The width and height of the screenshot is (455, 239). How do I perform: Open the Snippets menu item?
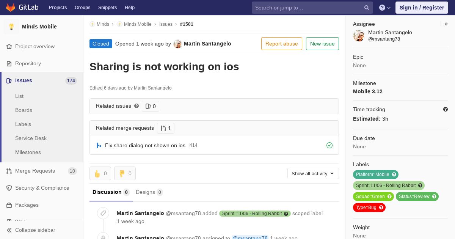[x=108, y=8]
